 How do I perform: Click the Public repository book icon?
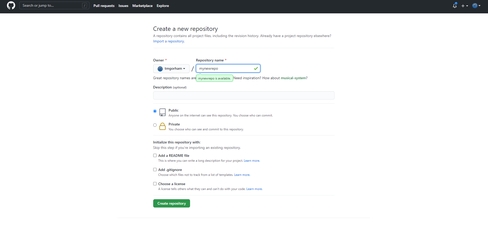click(x=162, y=112)
